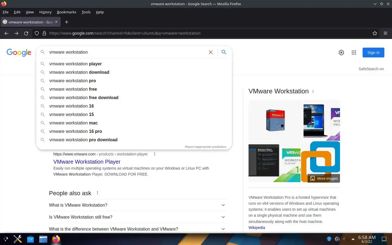Show hidden system tray icons
392x245 pixels.
pyautogui.click(x=353, y=239)
